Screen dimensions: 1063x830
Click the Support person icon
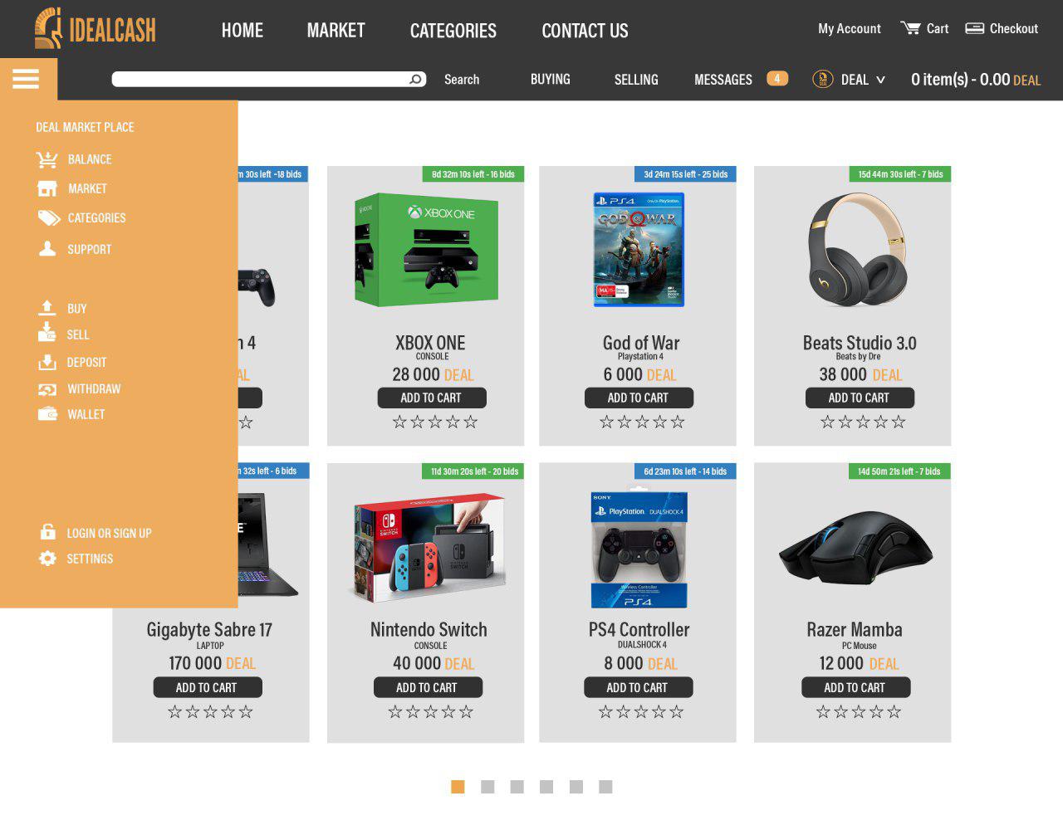pos(47,249)
